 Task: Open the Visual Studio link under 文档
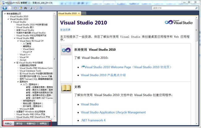pos(90,104)
